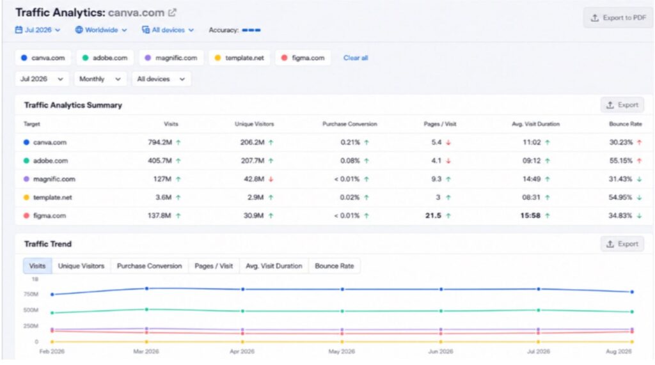Click the green down arrow beside 34.83%
The image size is (655, 365).
(639, 216)
